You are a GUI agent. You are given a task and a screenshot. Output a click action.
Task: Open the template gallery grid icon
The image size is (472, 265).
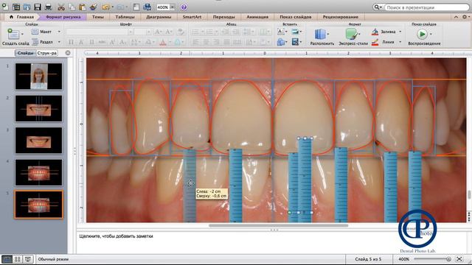click(x=16, y=7)
